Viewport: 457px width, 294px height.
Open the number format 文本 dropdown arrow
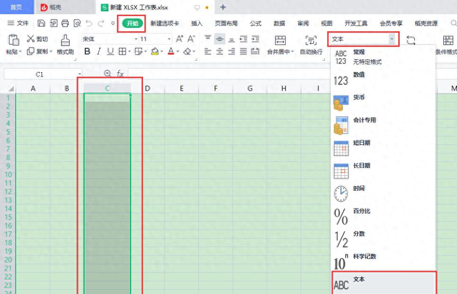click(x=392, y=39)
